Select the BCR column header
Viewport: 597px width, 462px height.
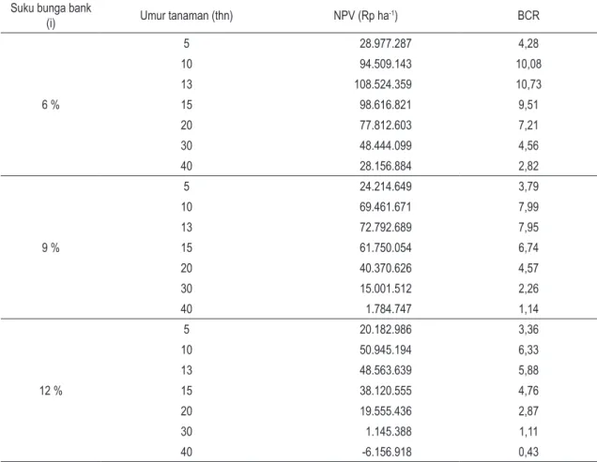click(x=528, y=16)
